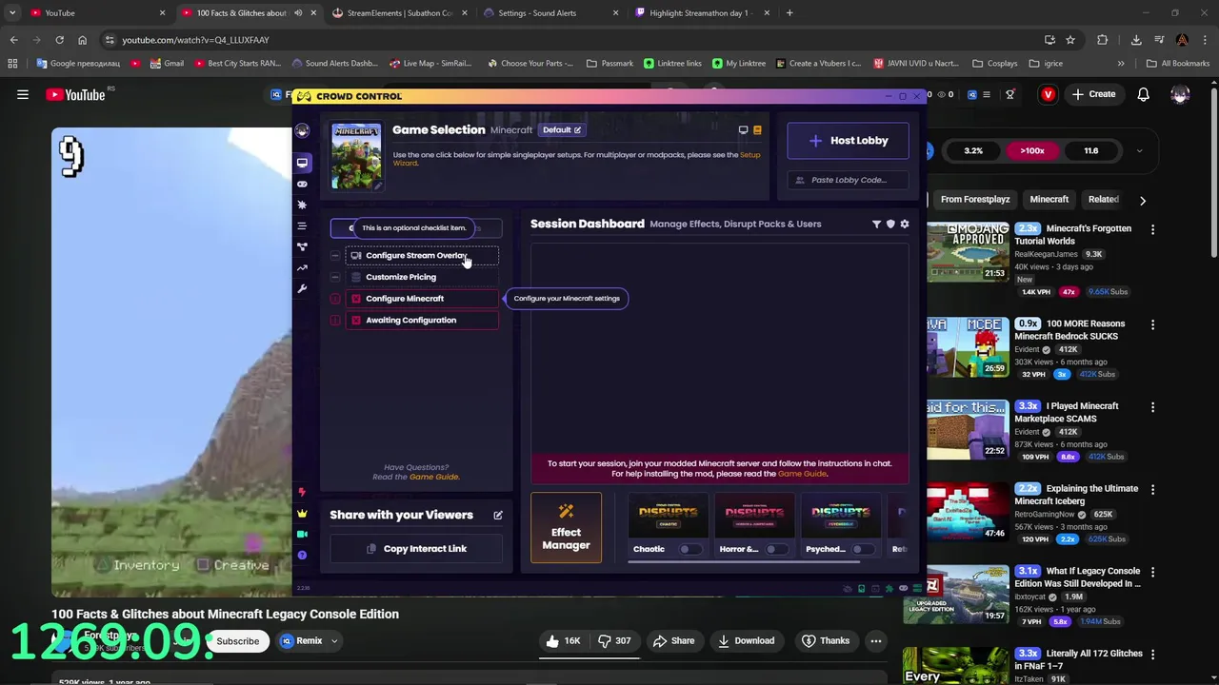Click Copy Interact Link button
Viewport: 1219px width, 685px height.
416,549
